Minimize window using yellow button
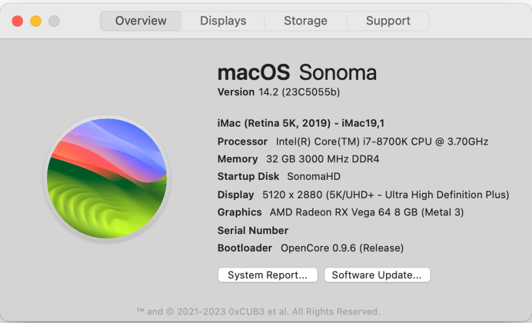 (36, 21)
